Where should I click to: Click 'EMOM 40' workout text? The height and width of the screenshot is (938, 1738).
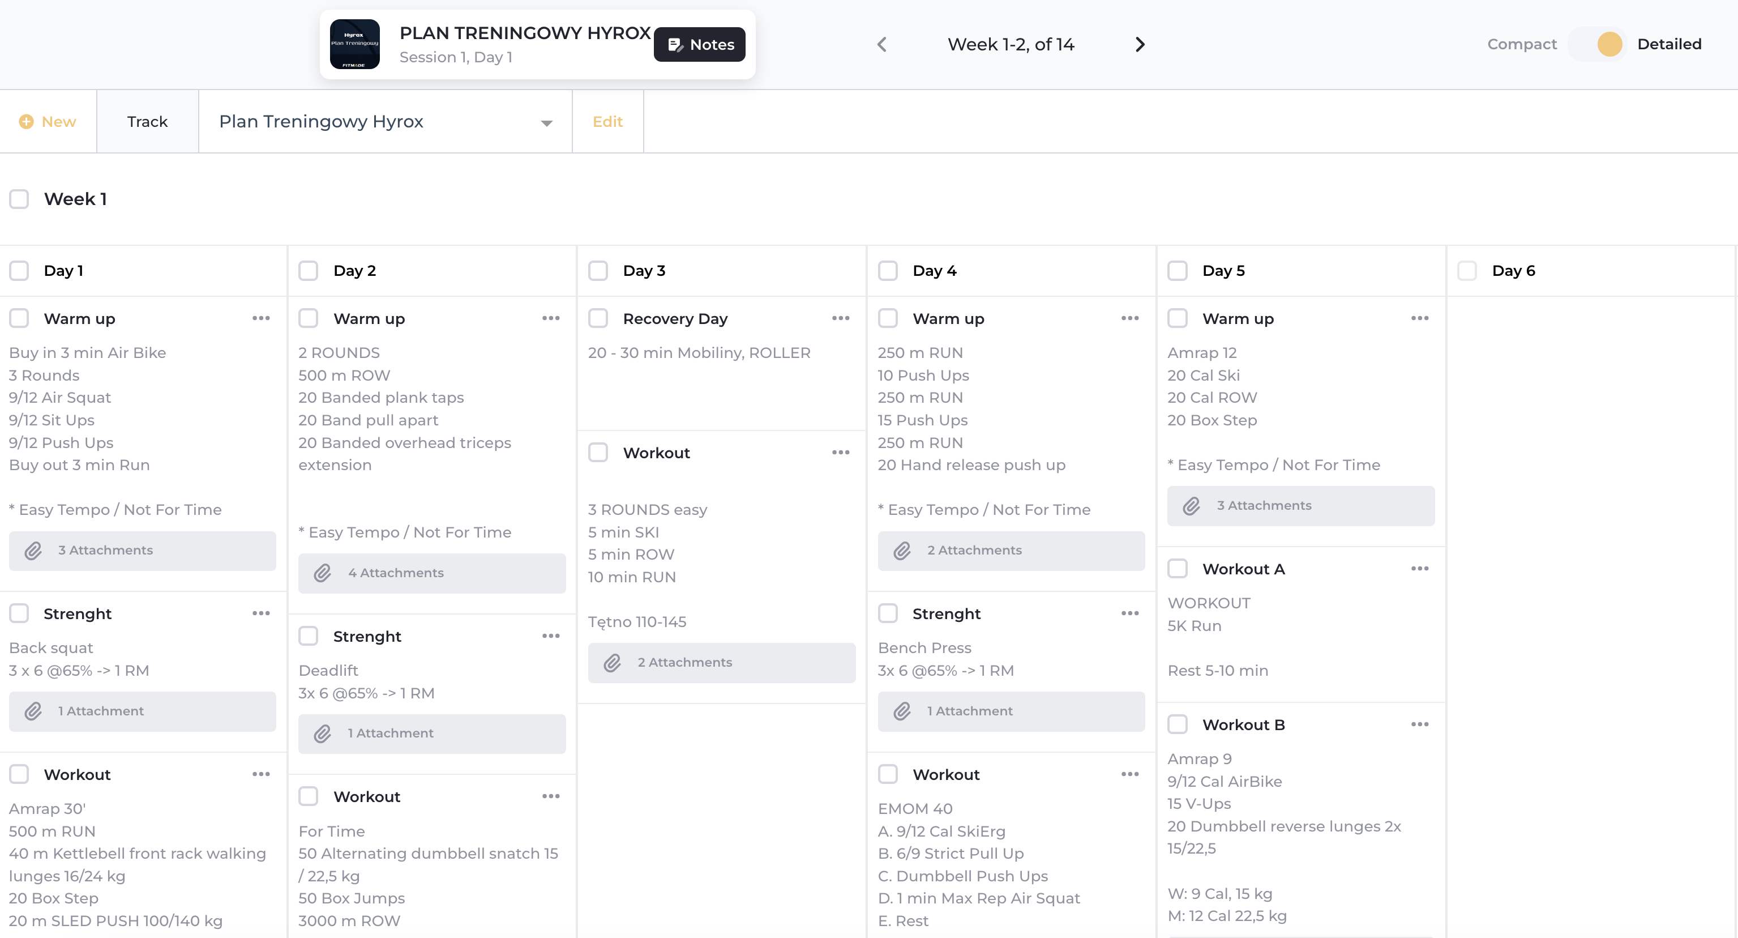[x=915, y=808]
